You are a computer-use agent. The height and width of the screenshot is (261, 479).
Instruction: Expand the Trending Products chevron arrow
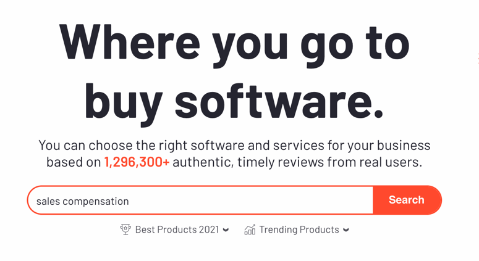click(x=346, y=230)
